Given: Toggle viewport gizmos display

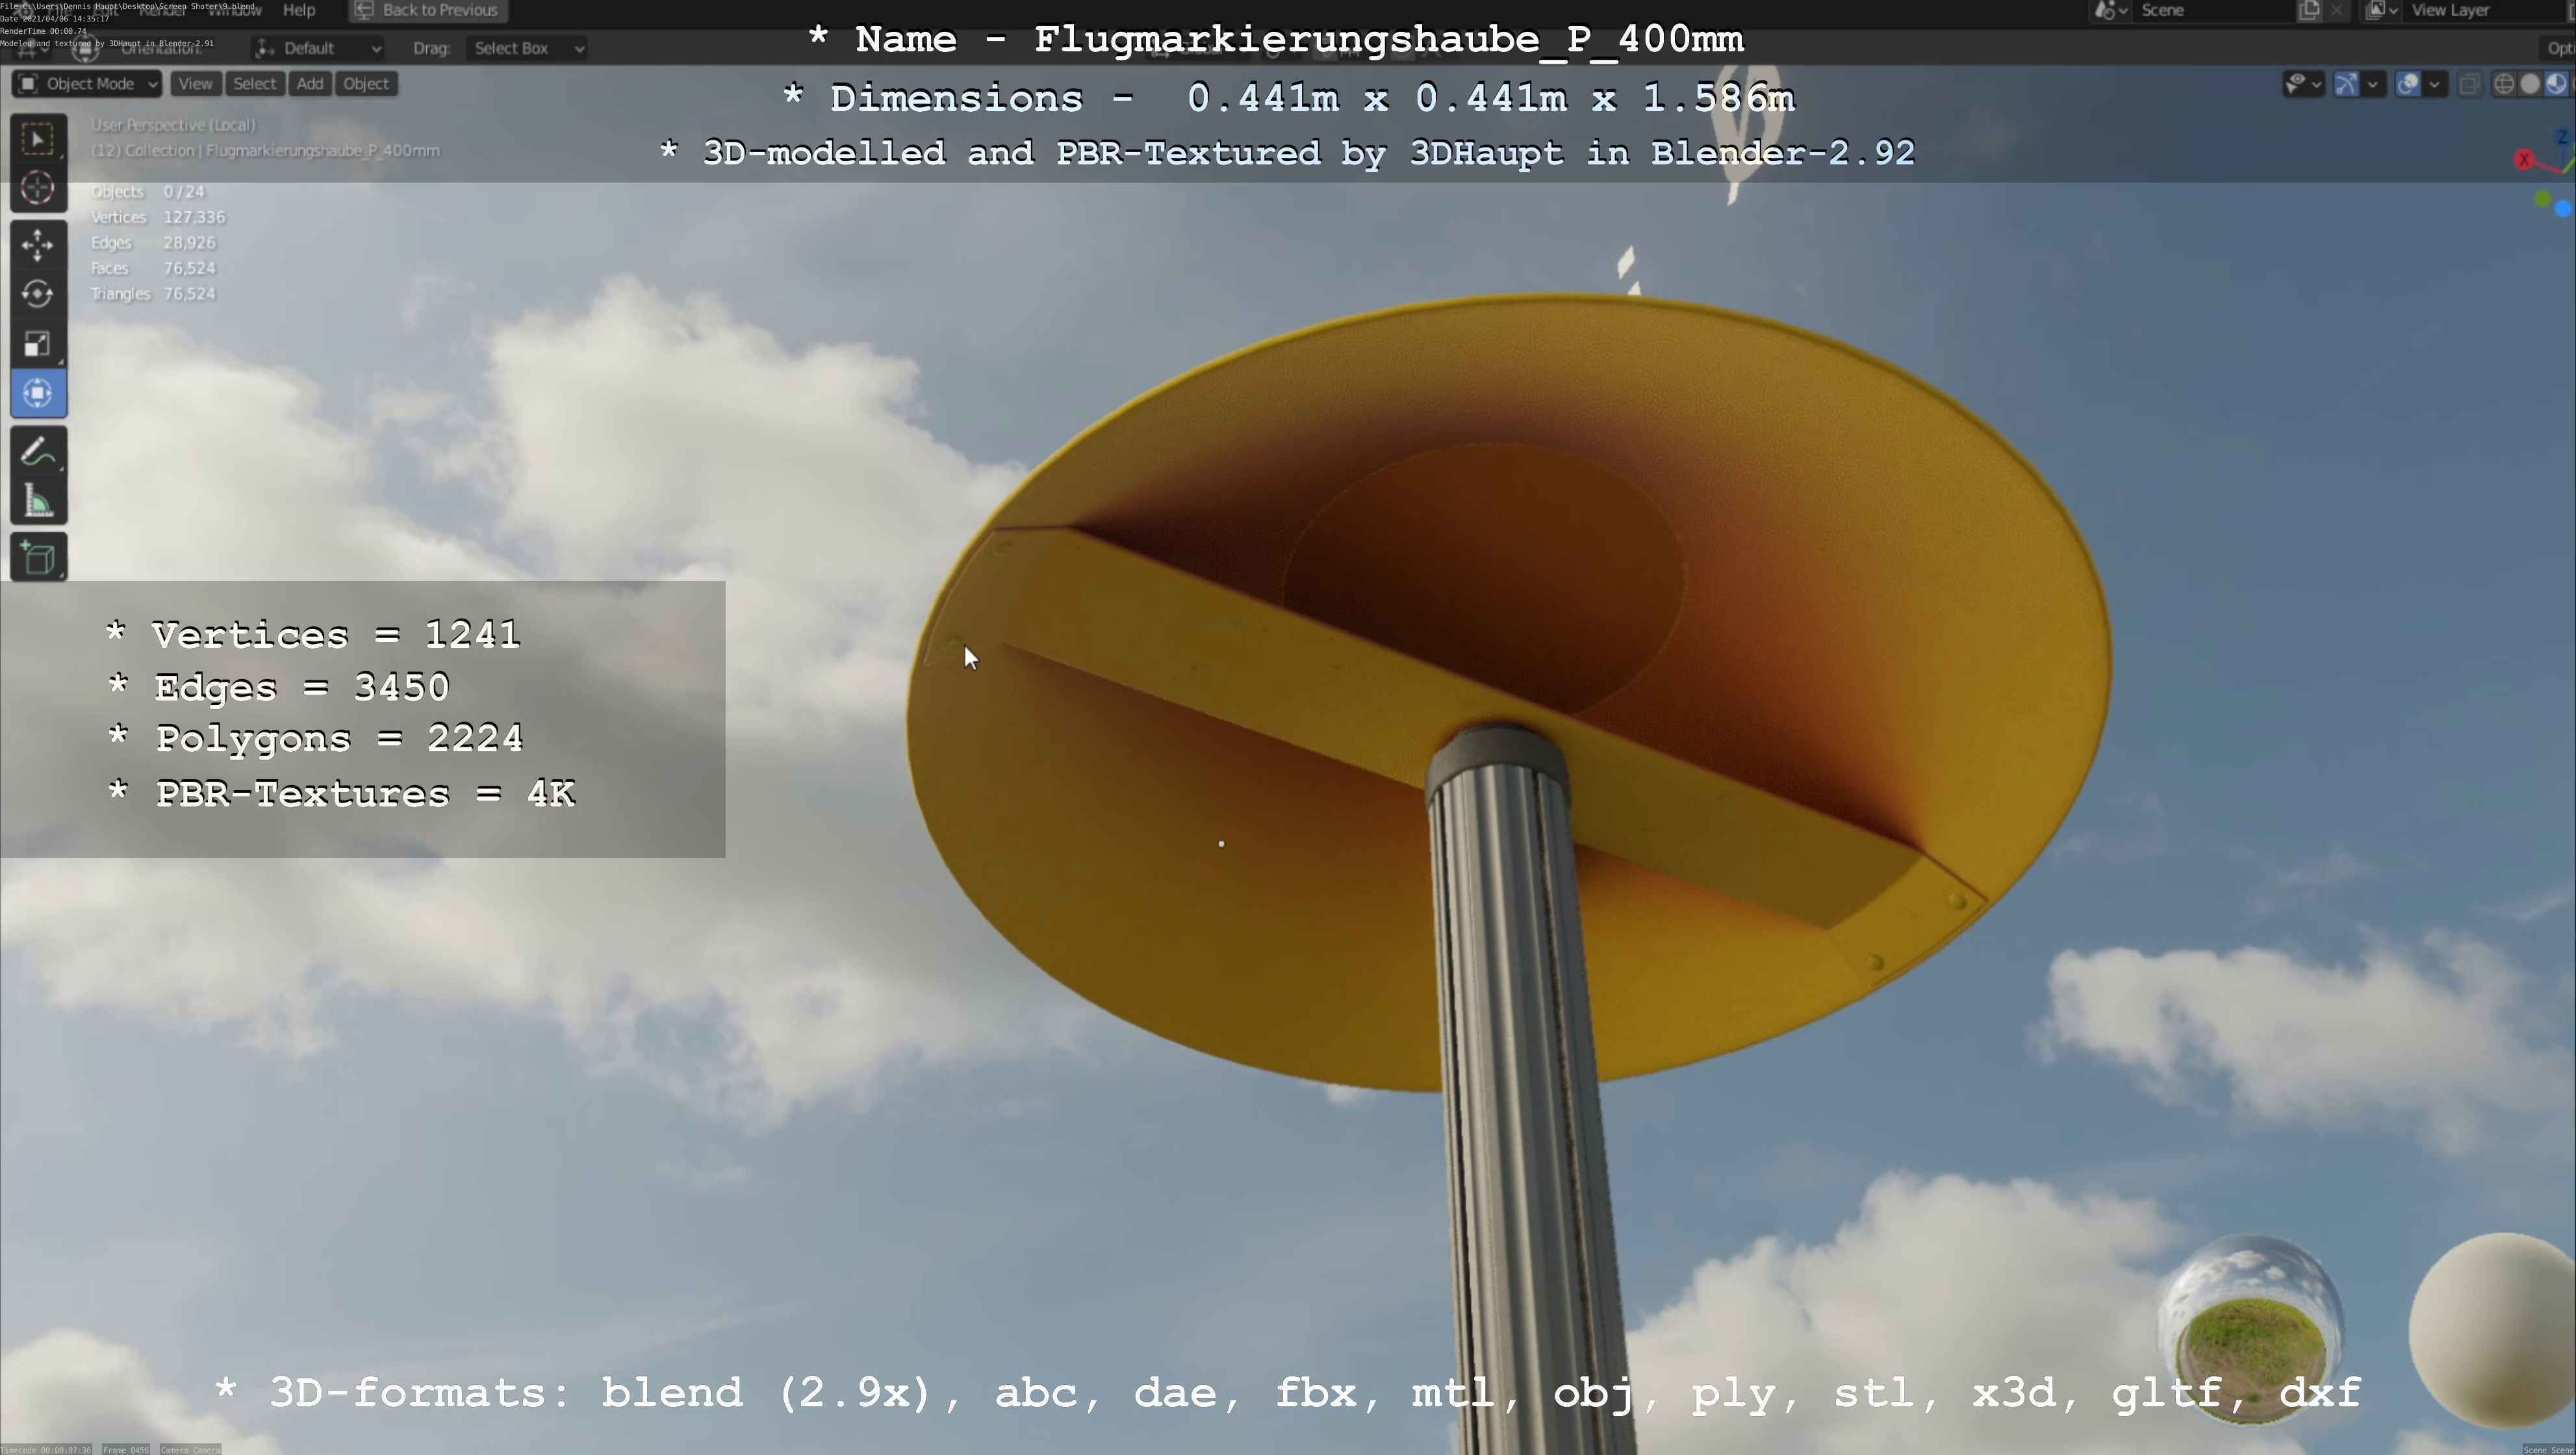Looking at the screenshot, I should pos(2347,84).
